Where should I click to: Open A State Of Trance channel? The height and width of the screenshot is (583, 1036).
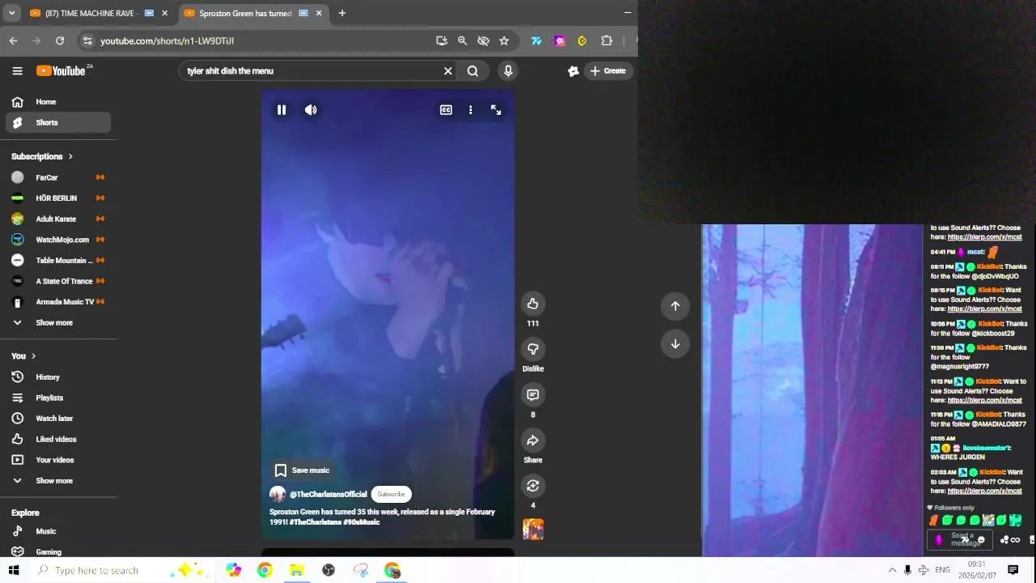coord(57,281)
